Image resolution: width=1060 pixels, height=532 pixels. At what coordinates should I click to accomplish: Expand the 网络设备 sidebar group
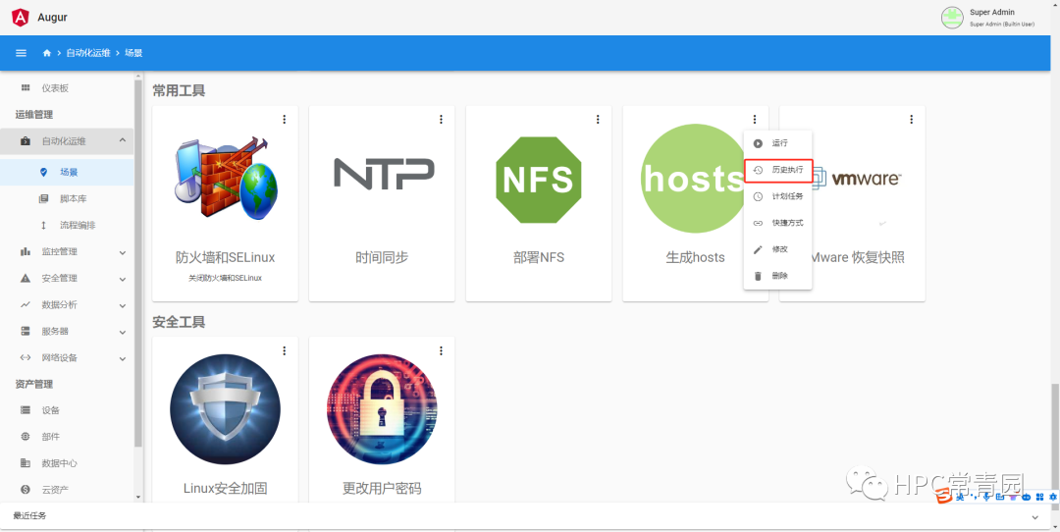pyautogui.click(x=123, y=358)
